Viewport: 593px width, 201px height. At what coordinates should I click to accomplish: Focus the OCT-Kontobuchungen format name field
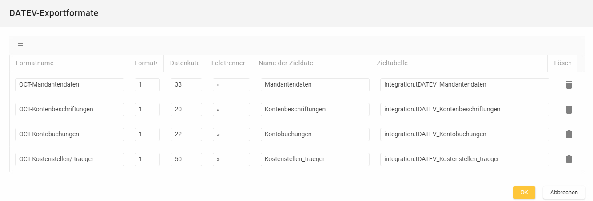click(x=69, y=134)
